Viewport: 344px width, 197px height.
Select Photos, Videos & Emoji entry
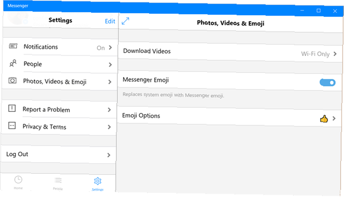tap(60, 81)
